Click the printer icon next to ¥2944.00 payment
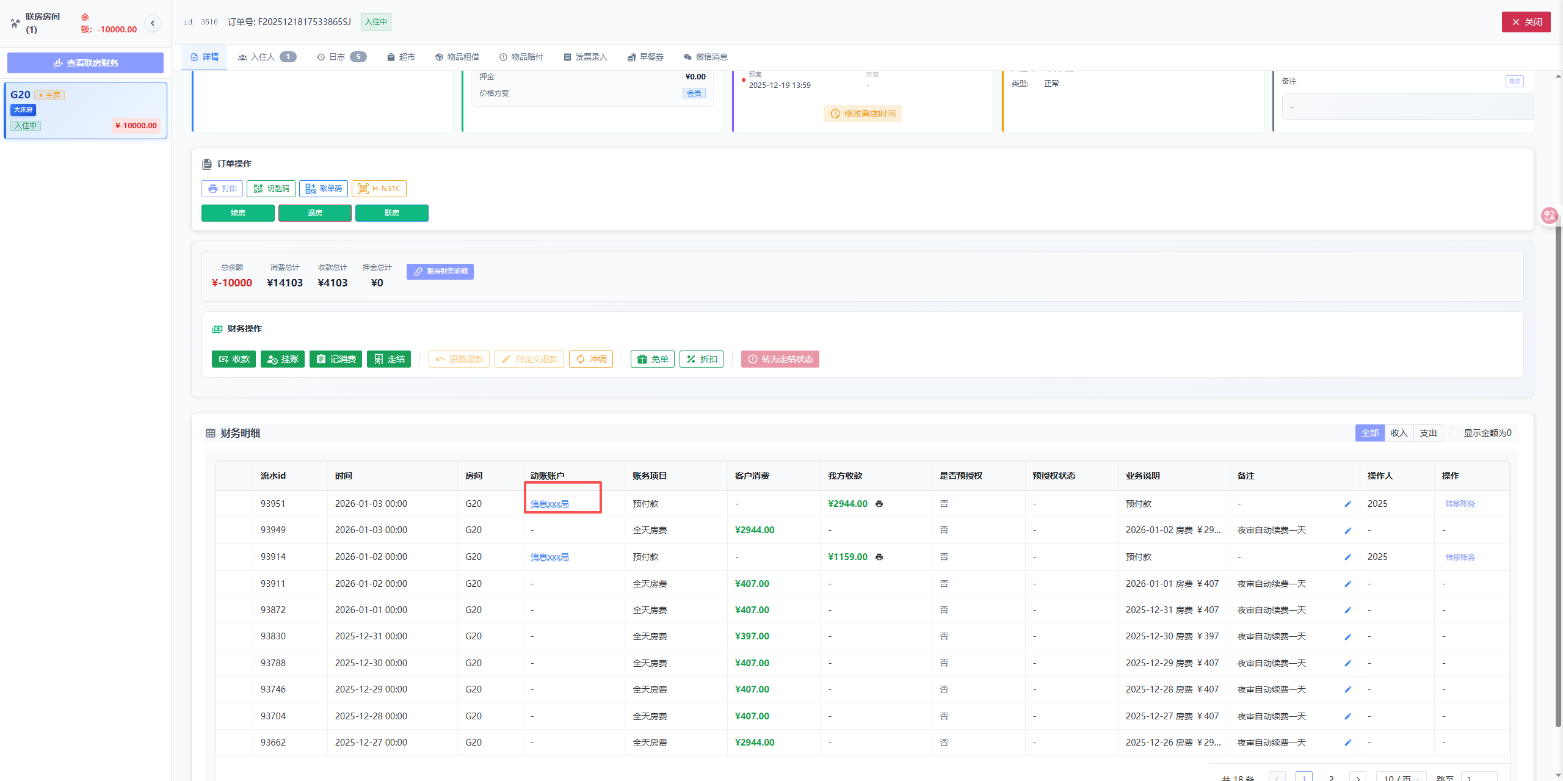The width and height of the screenshot is (1563, 781). 879,504
